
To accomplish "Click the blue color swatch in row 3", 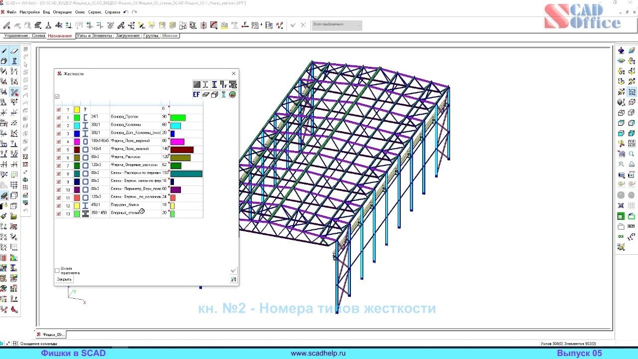I will [77, 134].
